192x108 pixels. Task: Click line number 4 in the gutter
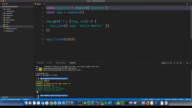[43, 21]
